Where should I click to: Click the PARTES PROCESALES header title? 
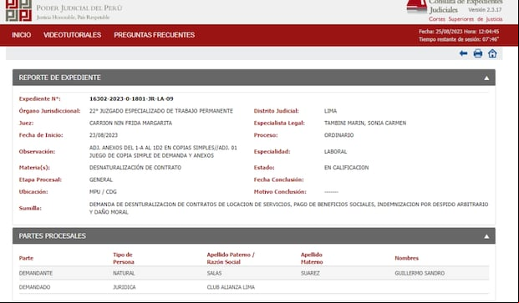tap(53, 236)
